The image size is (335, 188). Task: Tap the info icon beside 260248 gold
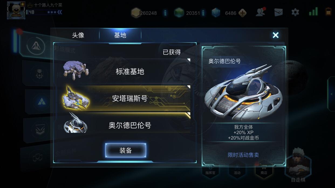pos(165,13)
